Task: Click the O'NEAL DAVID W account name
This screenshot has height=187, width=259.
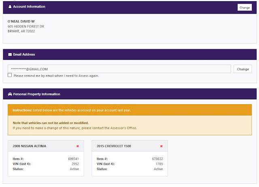Action: (21, 21)
